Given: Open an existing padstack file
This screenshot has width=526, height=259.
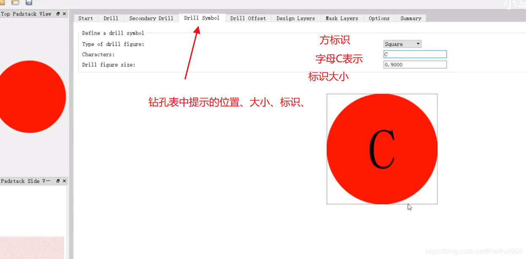Looking at the screenshot, I should click(15, 3).
